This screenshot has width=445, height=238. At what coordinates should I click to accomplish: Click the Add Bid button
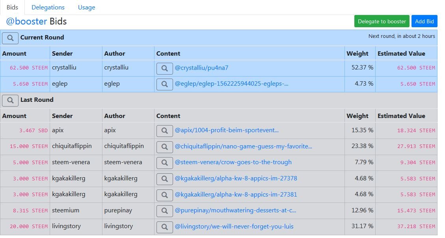pyautogui.click(x=424, y=21)
